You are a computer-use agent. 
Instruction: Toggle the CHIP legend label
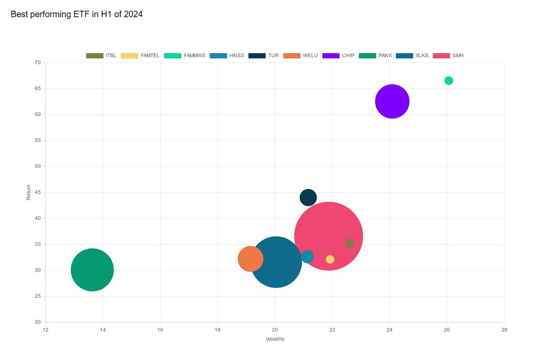pyautogui.click(x=348, y=56)
